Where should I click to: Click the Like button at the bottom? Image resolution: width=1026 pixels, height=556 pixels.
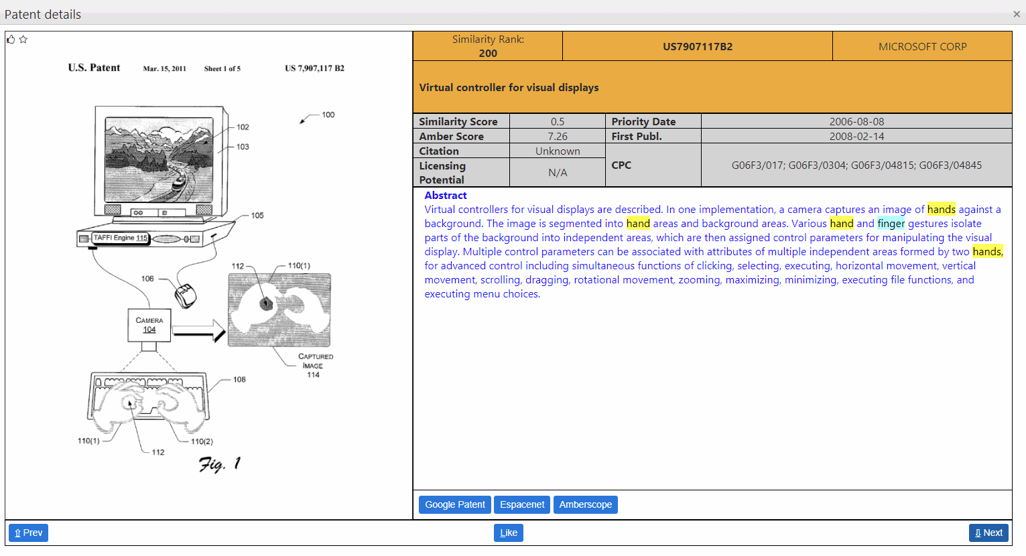coord(509,533)
